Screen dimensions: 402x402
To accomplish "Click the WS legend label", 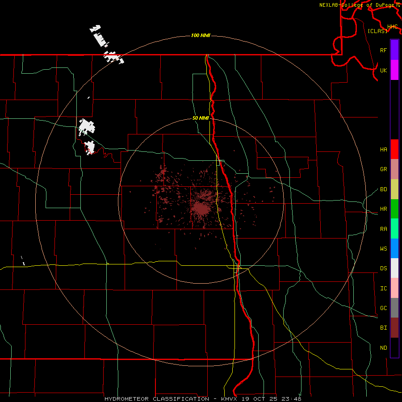I will click(383, 249).
